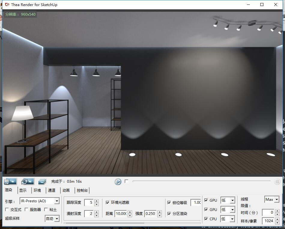
Task: Maximize the Thea Render window
Action: 262,5
